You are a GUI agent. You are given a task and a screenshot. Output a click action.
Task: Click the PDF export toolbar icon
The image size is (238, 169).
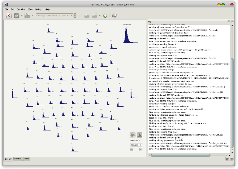click(17, 15)
